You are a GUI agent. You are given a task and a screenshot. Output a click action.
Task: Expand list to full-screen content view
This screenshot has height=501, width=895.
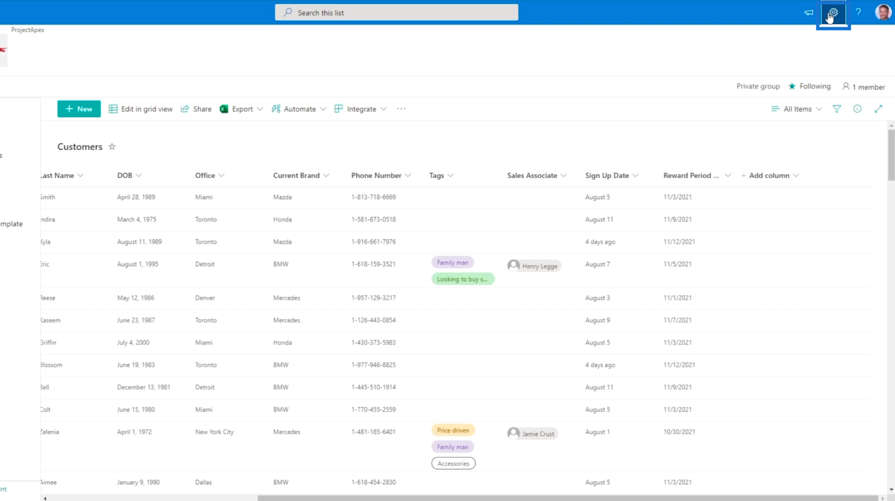[878, 109]
